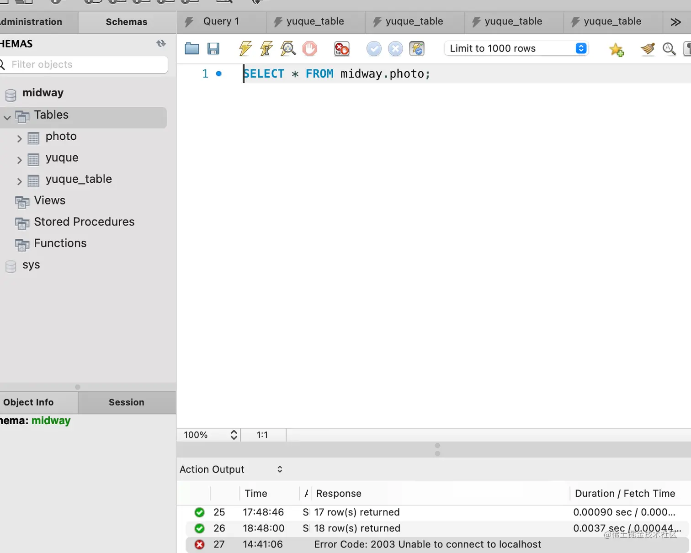Click the photo table icon

33,138
